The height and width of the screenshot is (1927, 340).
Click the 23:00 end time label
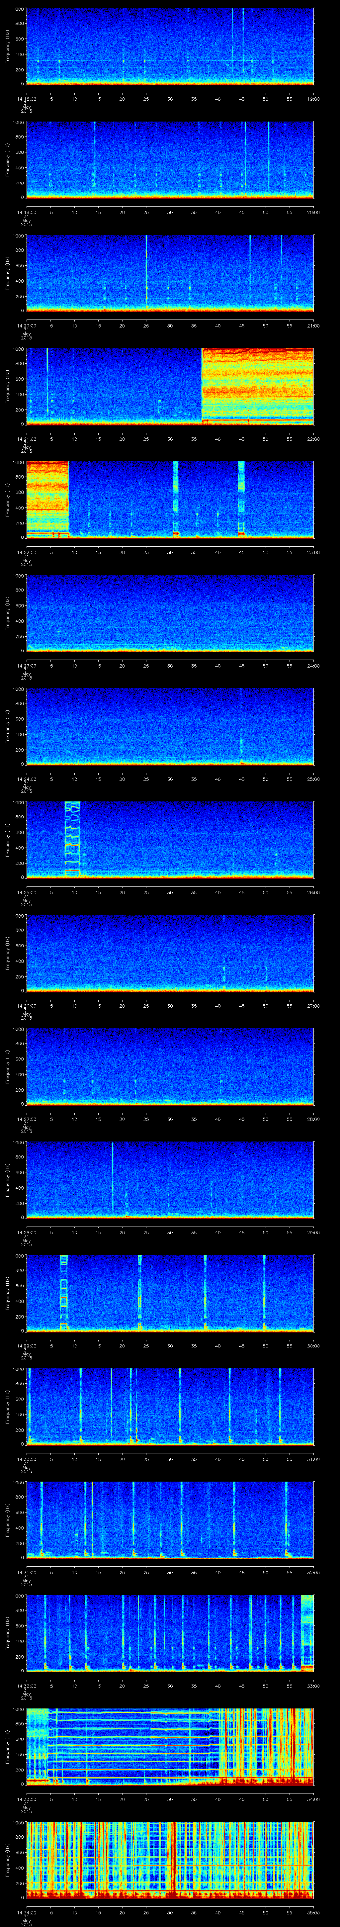click(x=314, y=552)
